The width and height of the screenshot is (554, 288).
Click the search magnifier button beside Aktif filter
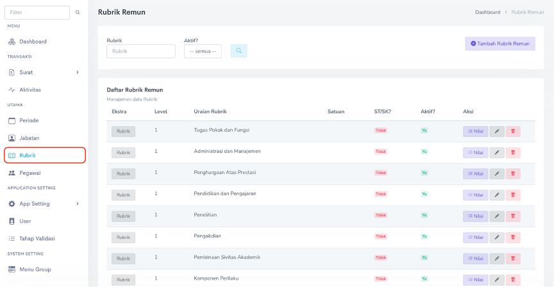pos(239,51)
